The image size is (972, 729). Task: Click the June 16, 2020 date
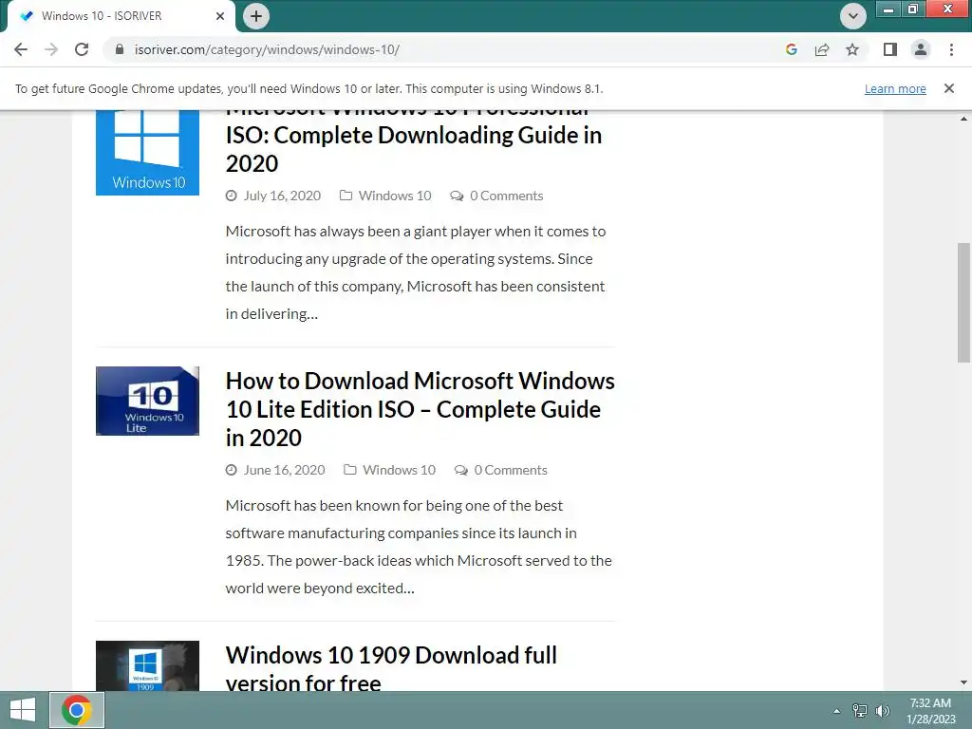click(x=284, y=470)
